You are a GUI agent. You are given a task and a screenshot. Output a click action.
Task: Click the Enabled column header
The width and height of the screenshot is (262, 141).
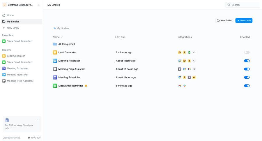pyautogui.click(x=245, y=37)
